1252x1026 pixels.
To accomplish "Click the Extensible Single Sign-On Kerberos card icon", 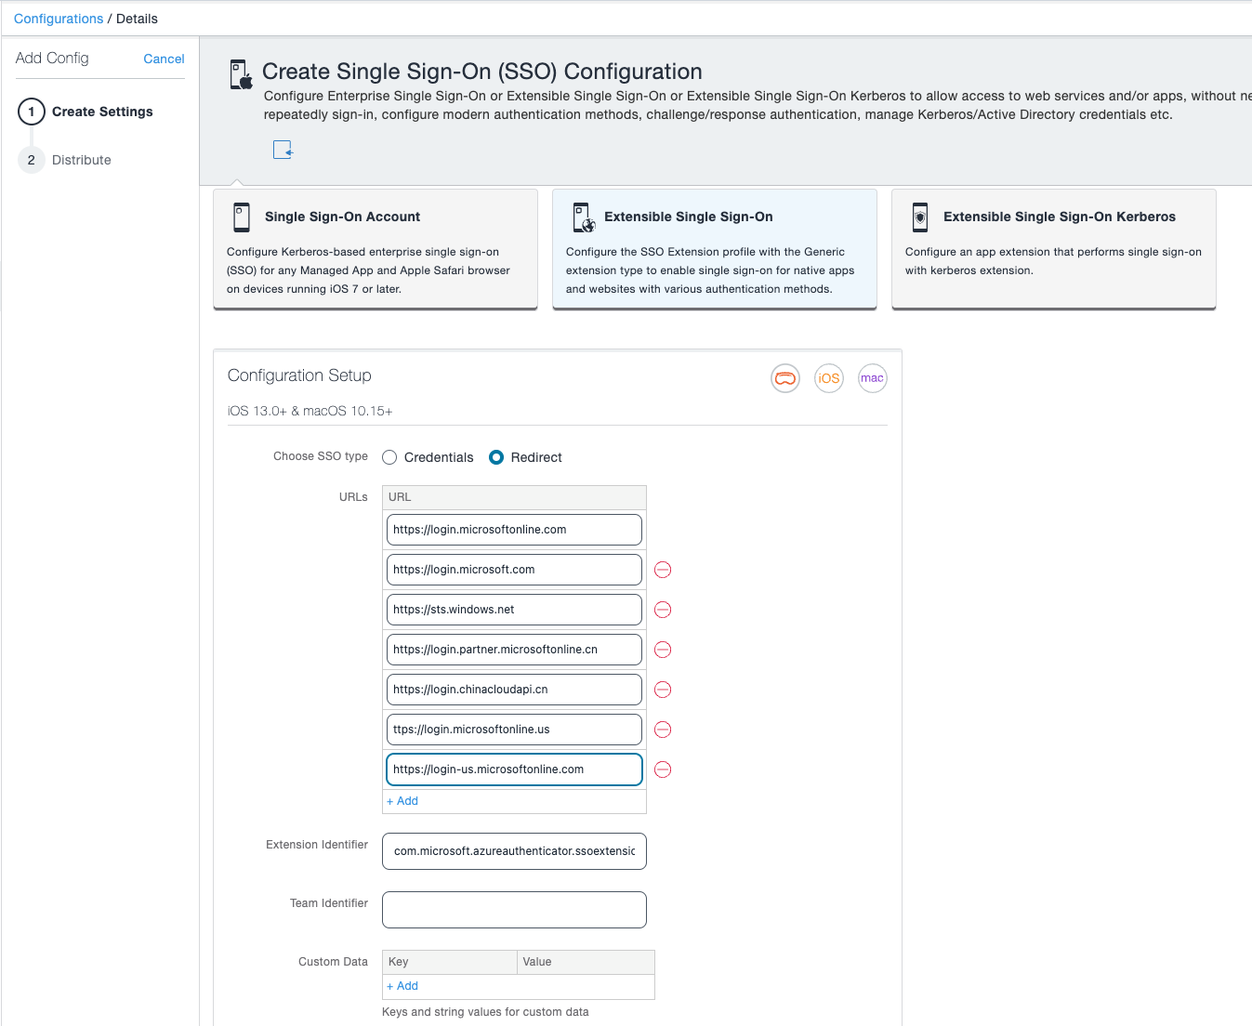I will click(919, 217).
